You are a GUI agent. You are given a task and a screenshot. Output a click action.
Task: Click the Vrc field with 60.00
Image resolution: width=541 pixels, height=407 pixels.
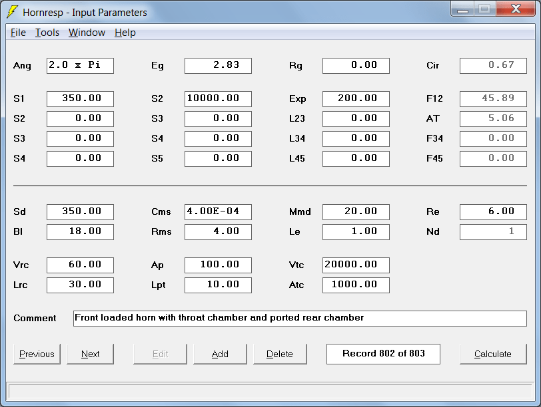pyautogui.click(x=81, y=265)
